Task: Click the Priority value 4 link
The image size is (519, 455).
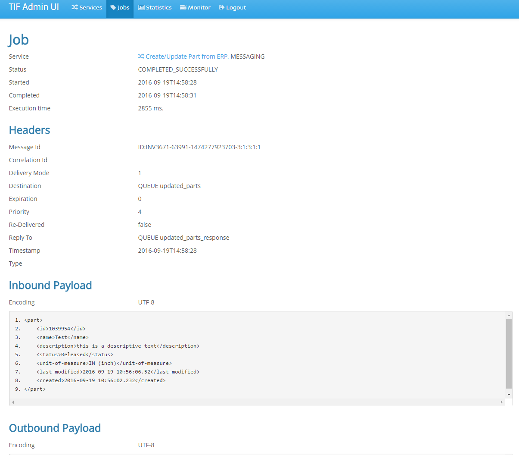Action: pos(140,211)
